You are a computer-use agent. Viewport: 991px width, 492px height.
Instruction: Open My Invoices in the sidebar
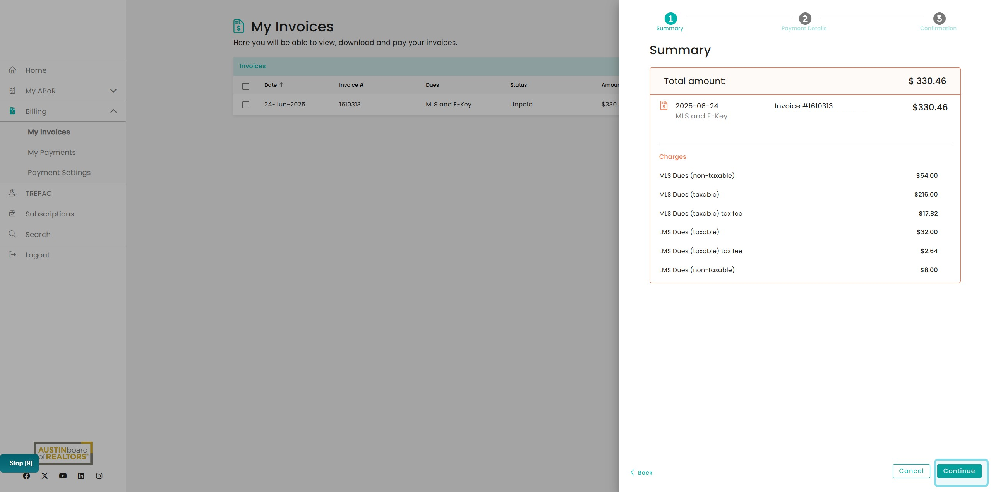coord(49,132)
